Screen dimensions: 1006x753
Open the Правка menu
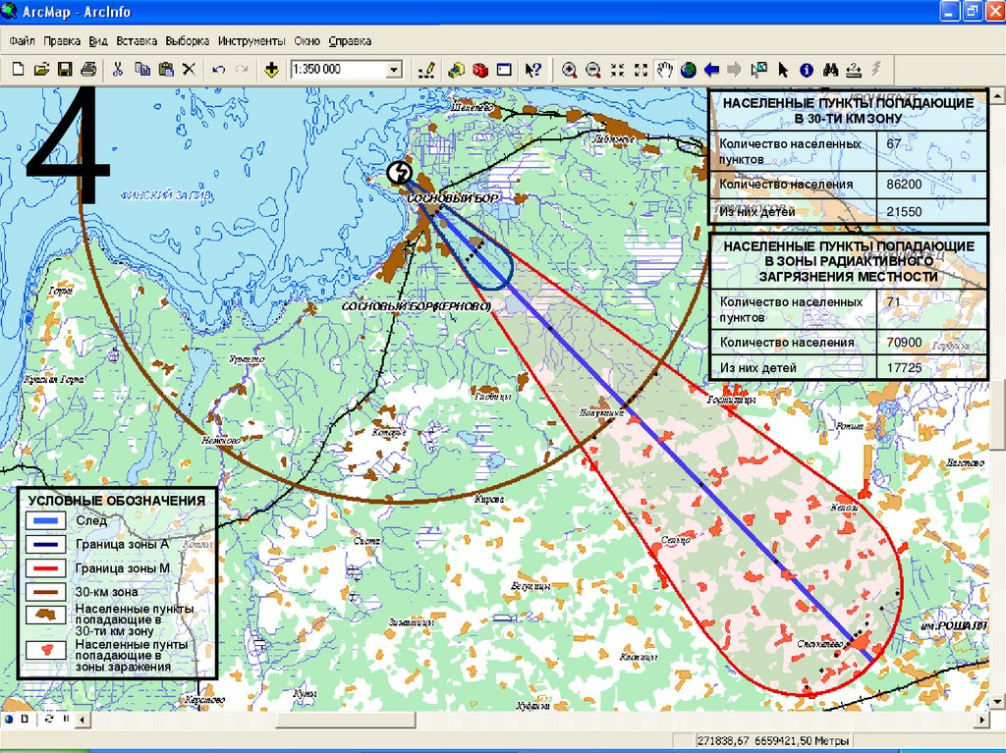(x=62, y=41)
